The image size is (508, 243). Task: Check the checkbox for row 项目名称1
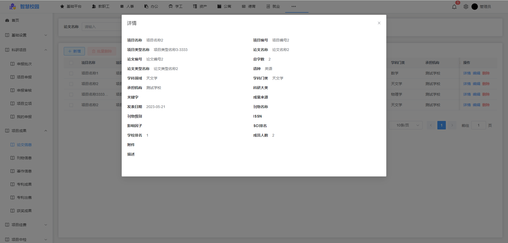click(71, 73)
